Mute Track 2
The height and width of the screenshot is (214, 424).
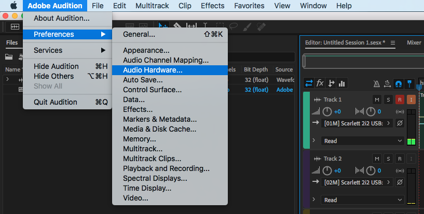pos(377,159)
